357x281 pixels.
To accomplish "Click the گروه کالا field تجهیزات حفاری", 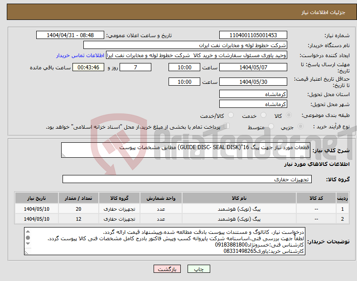I will [187, 179].
